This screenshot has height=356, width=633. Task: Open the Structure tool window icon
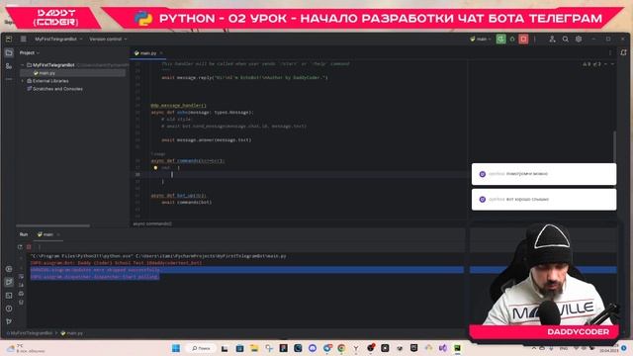(9, 66)
